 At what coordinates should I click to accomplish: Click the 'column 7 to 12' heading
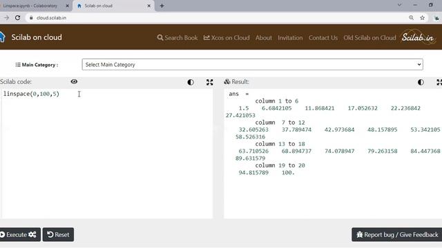pos(280,123)
